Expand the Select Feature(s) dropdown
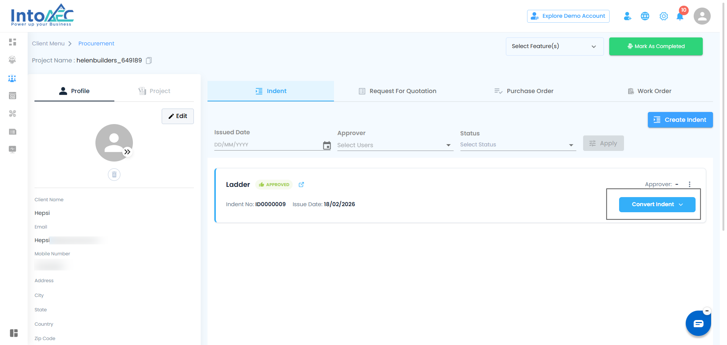The image size is (727, 345). (x=555, y=47)
